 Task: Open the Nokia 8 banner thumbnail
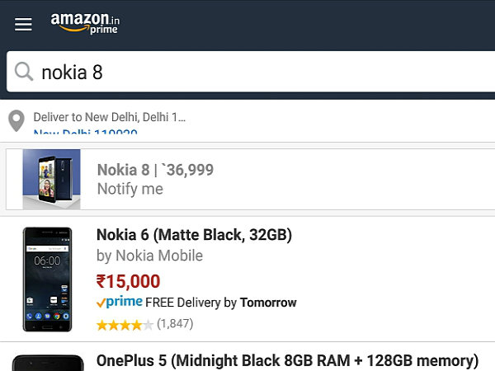point(51,179)
